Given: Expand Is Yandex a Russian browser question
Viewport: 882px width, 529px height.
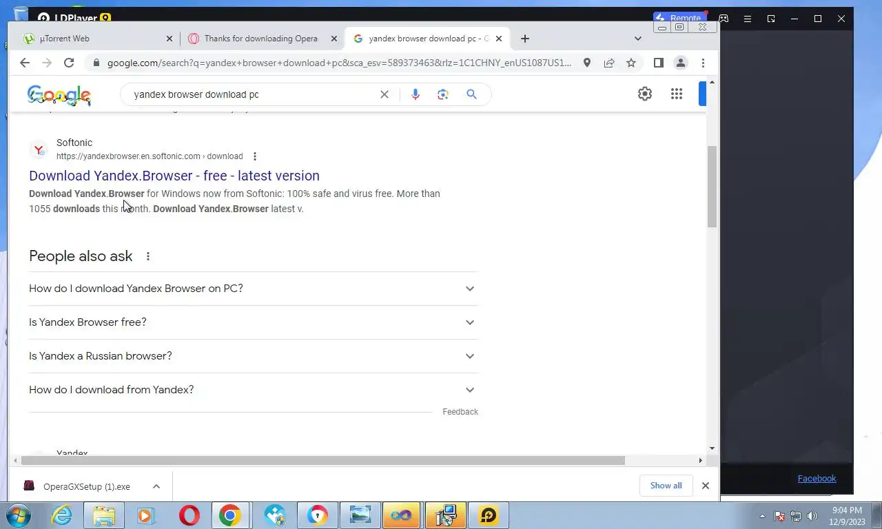Looking at the screenshot, I should coord(253,356).
